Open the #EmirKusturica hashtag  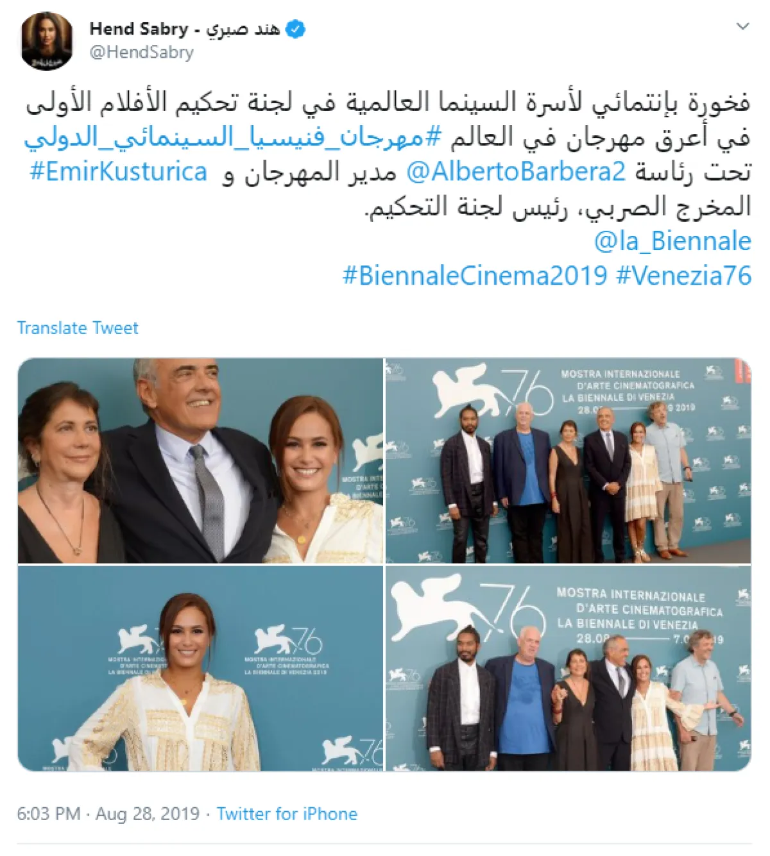point(119,172)
